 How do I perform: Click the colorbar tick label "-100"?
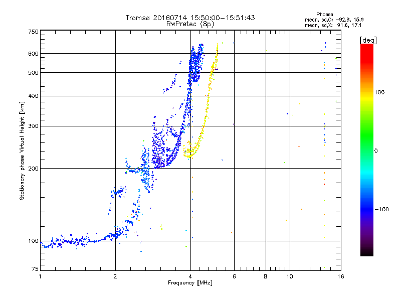click(x=381, y=209)
